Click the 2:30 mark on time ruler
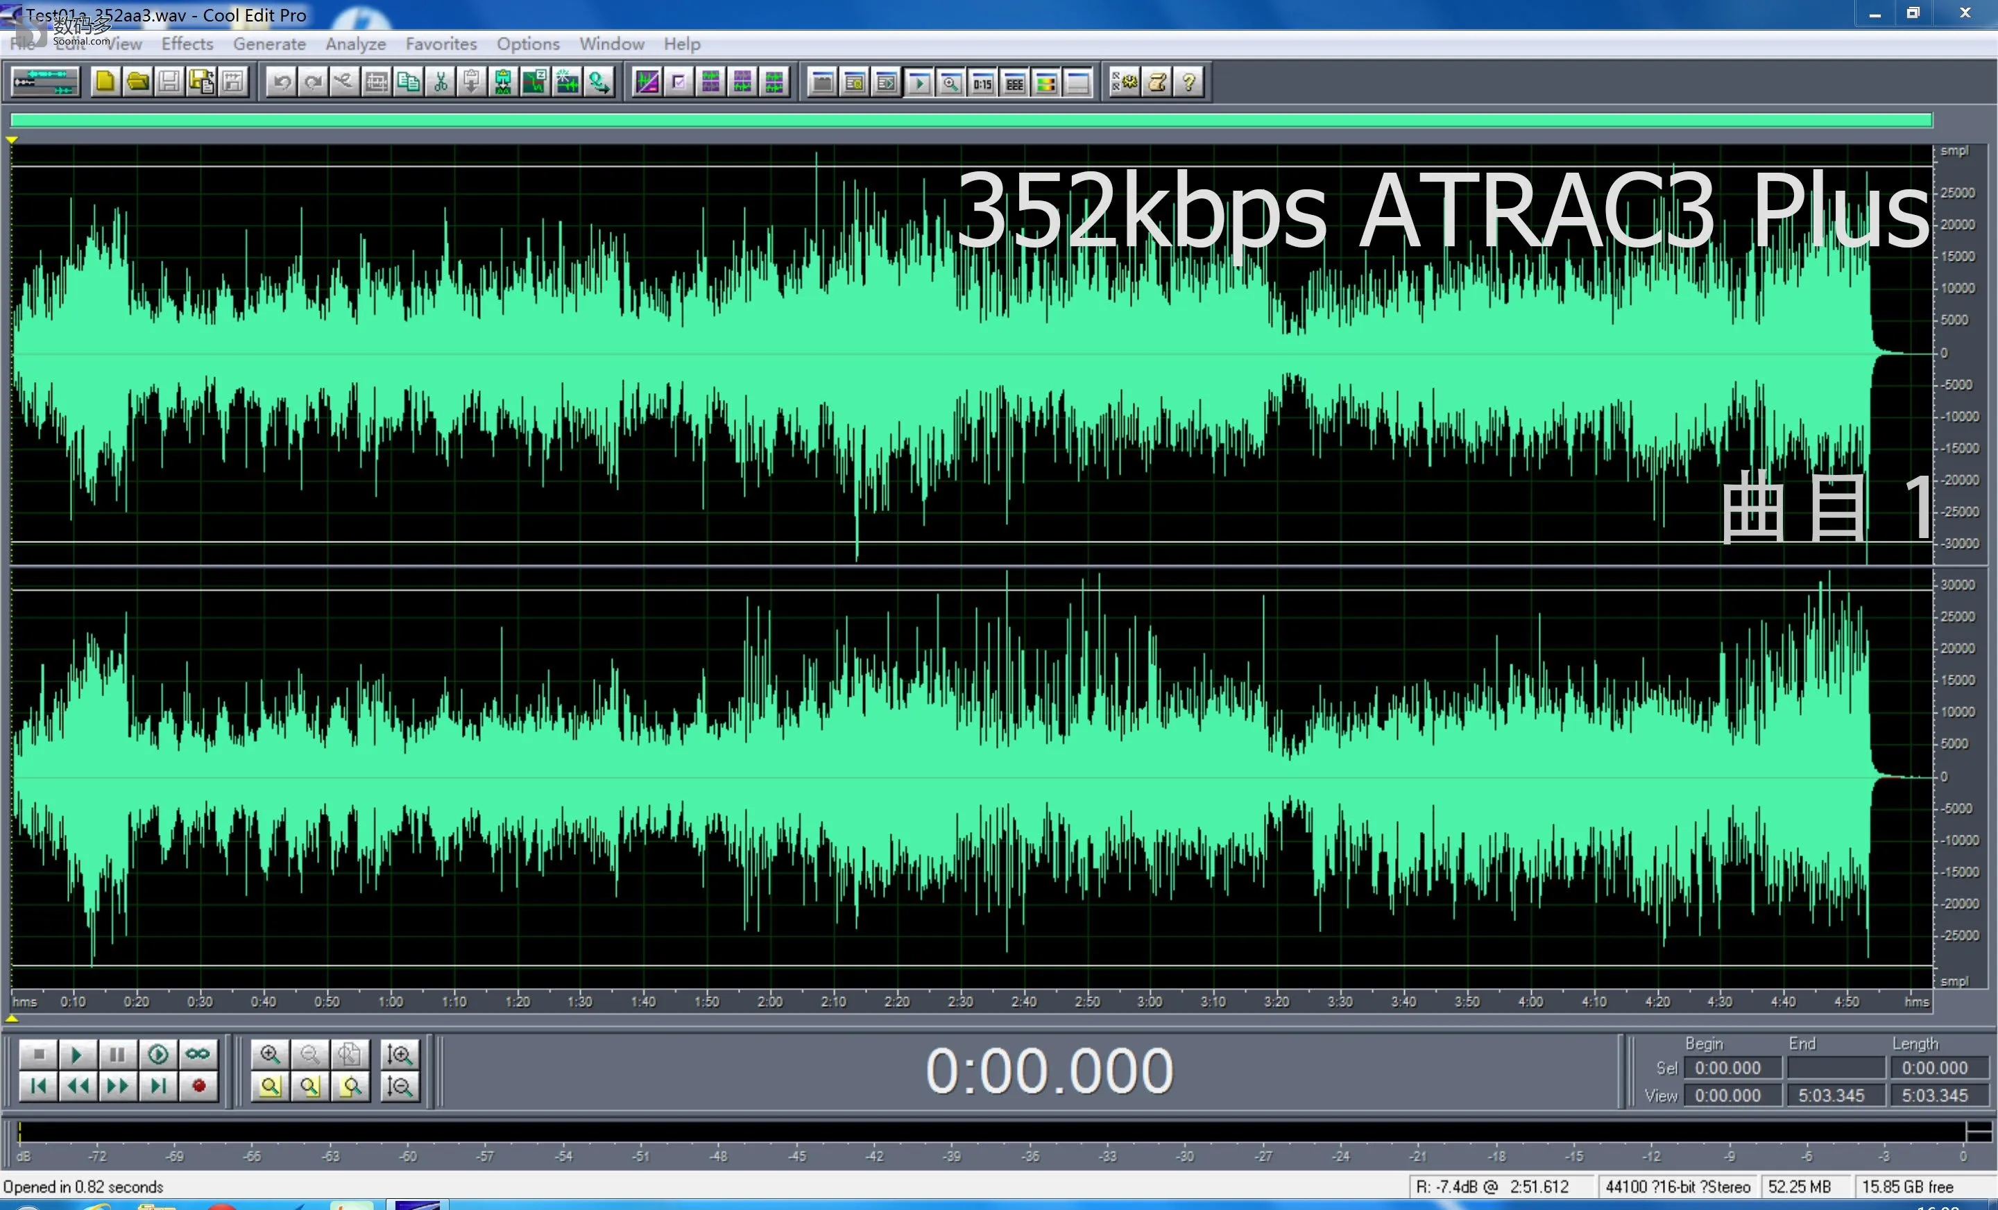 click(960, 1002)
